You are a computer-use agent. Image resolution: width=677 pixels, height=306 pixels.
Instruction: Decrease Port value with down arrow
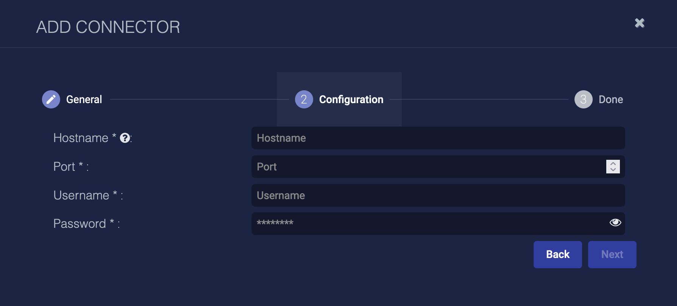[x=613, y=170]
